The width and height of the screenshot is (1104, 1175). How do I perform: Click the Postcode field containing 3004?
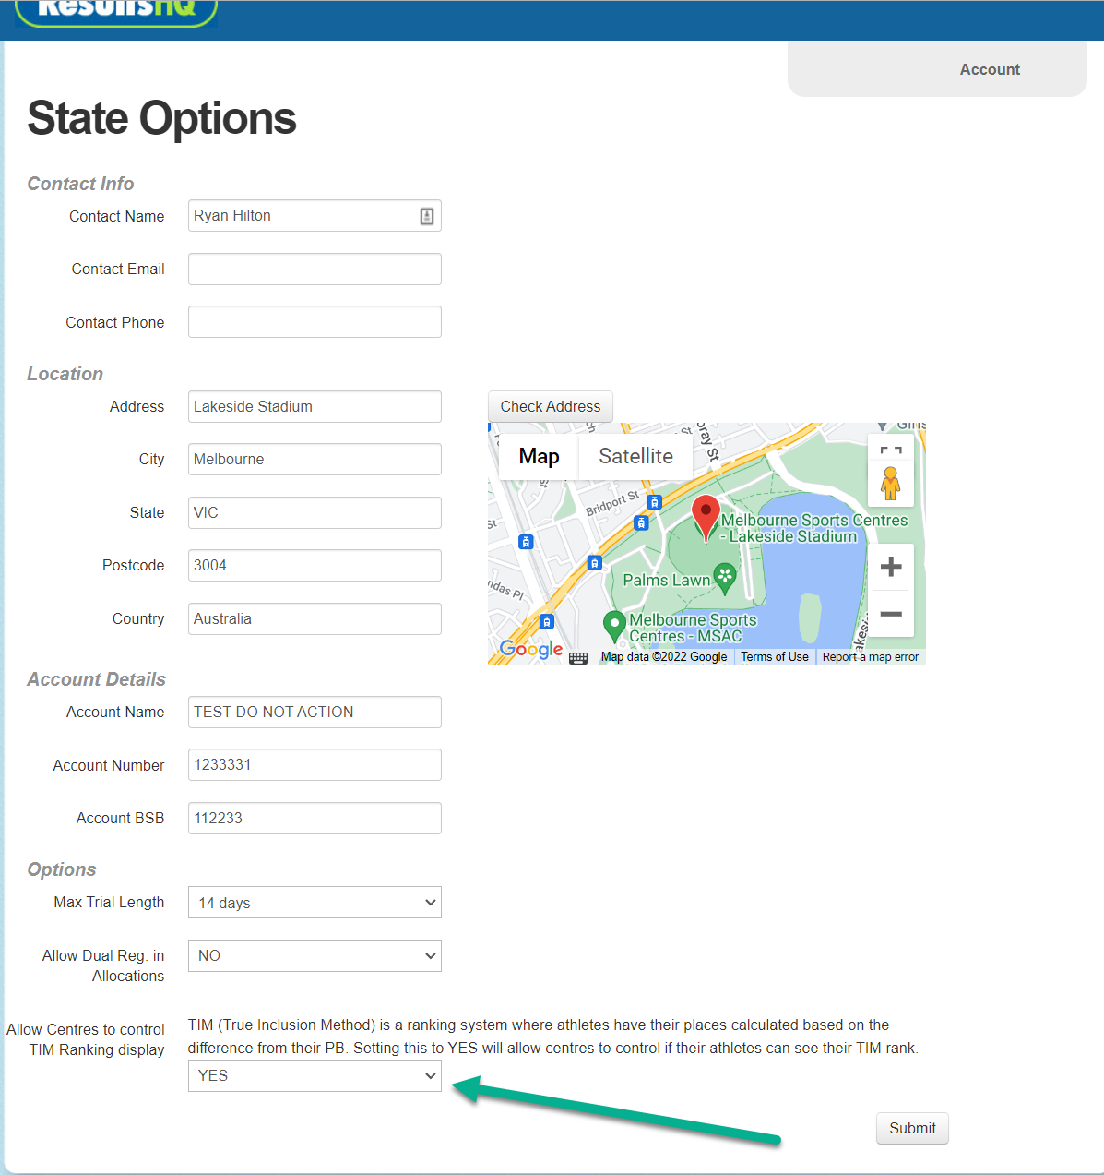[x=315, y=566]
